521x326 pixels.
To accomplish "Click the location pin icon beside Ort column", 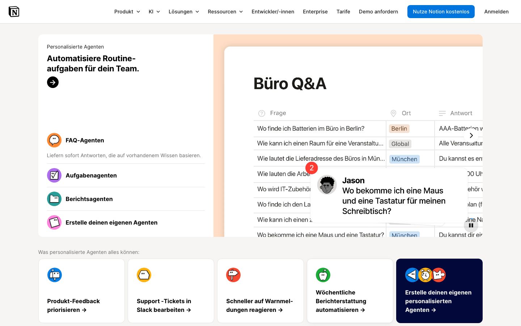I will 393,113.
